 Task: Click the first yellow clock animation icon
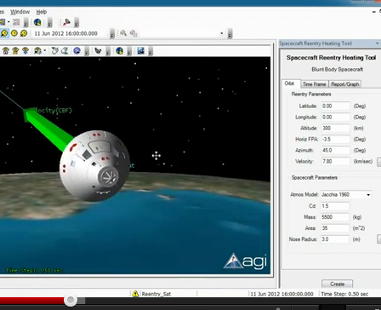(4, 33)
